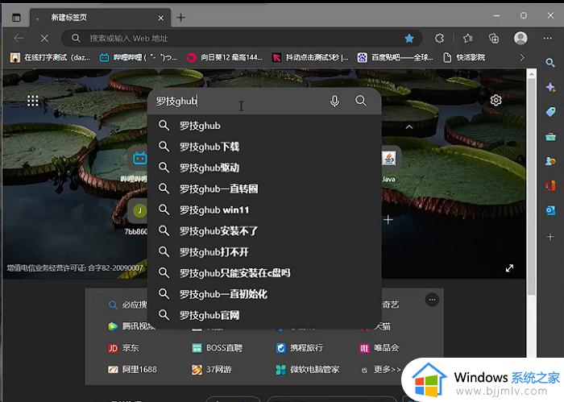Start voice search with microphone icon
The height and width of the screenshot is (402, 564).
334,101
